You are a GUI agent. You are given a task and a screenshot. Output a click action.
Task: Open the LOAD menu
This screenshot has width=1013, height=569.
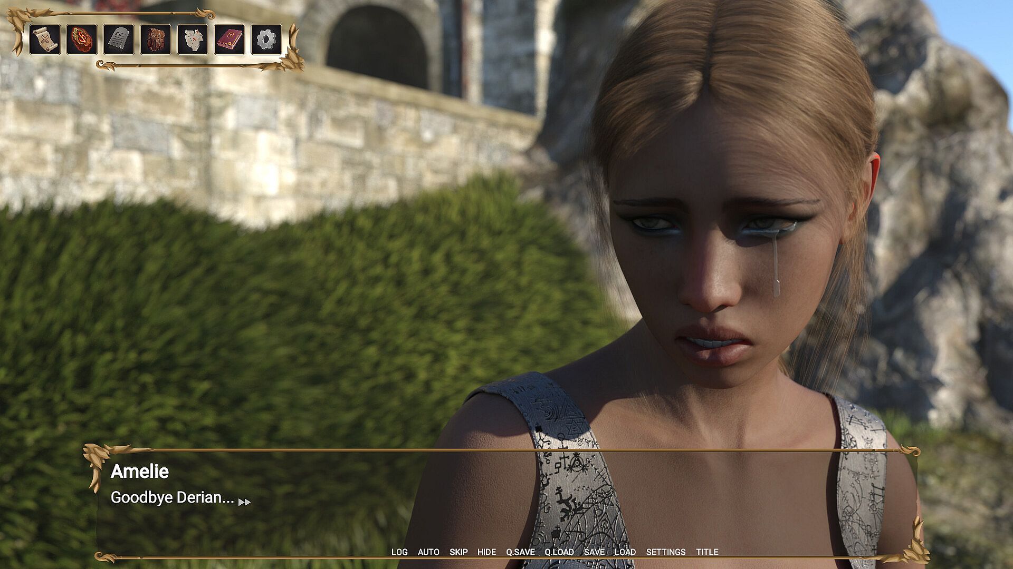tap(625, 552)
